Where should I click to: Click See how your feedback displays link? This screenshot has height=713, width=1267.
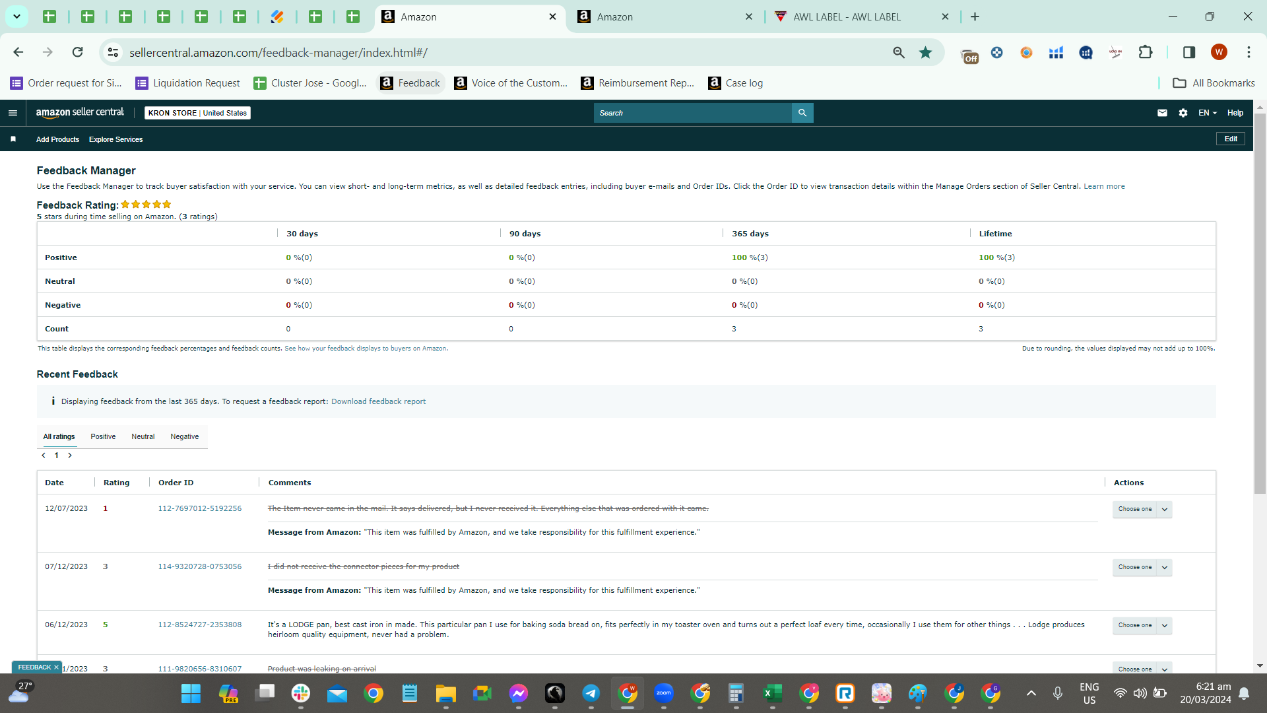coord(366,349)
